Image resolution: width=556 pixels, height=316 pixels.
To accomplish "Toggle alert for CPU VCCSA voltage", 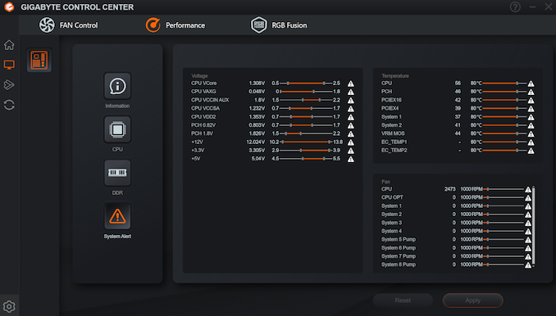I will (x=351, y=109).
